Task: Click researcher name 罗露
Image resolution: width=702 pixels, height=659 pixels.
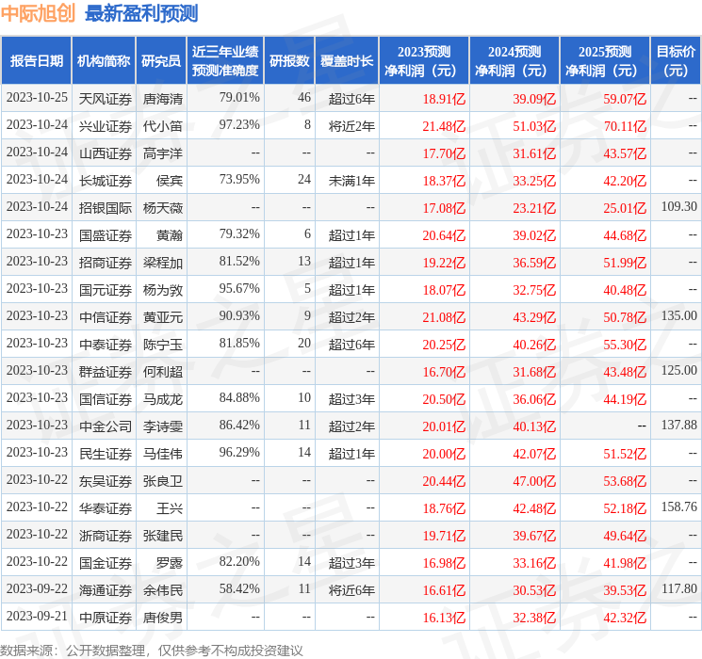Action: click(x=170, y=562)
